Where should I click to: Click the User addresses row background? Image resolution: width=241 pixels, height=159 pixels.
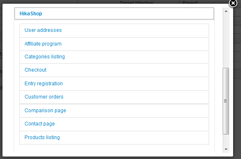coord(135,31)
